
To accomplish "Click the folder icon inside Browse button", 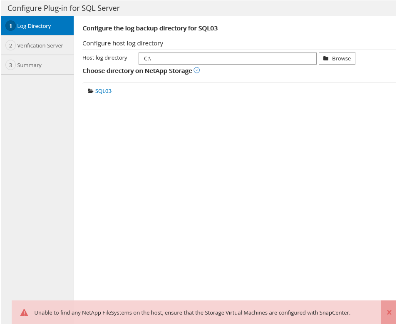I will point(326,59).
